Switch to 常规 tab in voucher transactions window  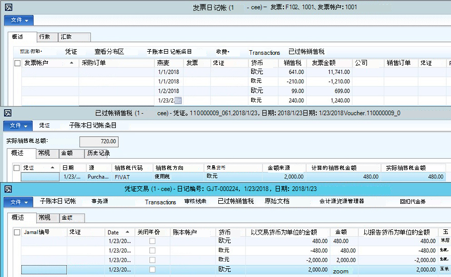[x=48, y=218]
